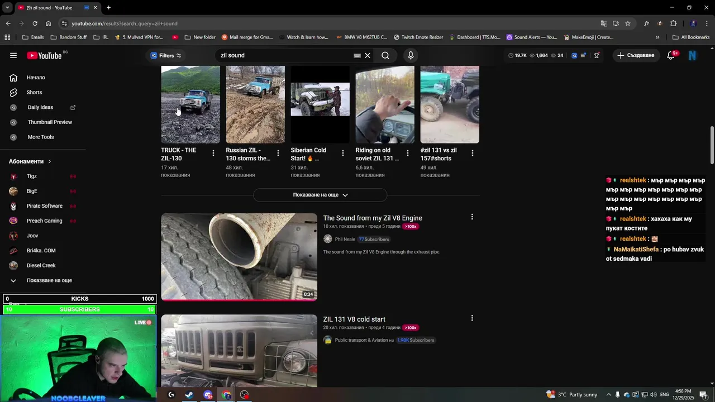Open Discord from the taskbar
715x402 pixels.
208,395
